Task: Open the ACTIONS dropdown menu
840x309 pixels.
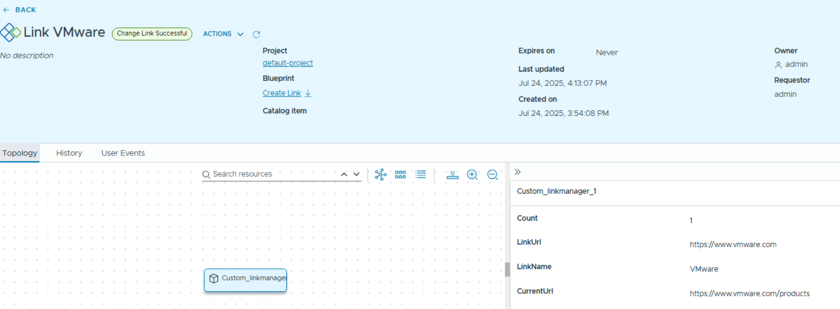Action: tap(223, 34)
